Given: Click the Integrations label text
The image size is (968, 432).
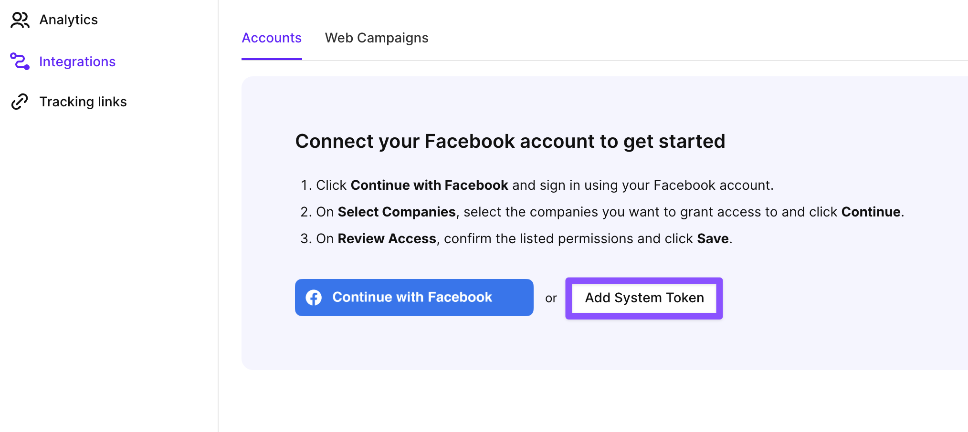Looking at the screenshot, I should (77, 61).
